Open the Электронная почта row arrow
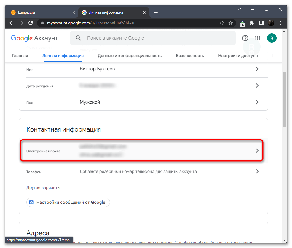Image resolution: width=292 pixels, height=248 pixels. tap(257, 151)
